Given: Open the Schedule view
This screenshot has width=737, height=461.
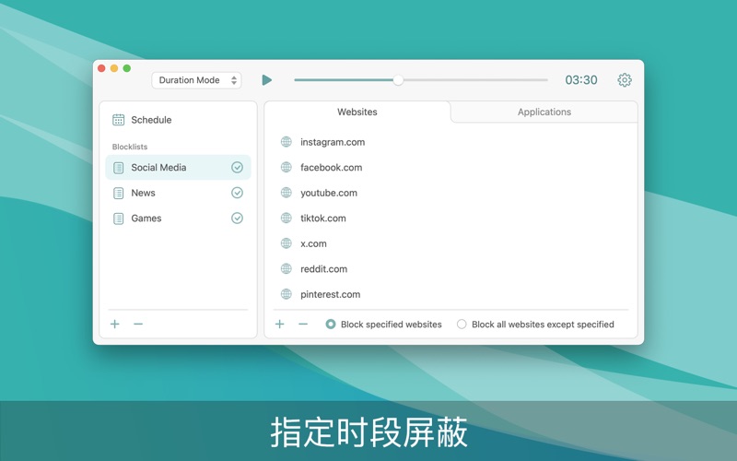Looking at the screenshot, I should [178, 120].
